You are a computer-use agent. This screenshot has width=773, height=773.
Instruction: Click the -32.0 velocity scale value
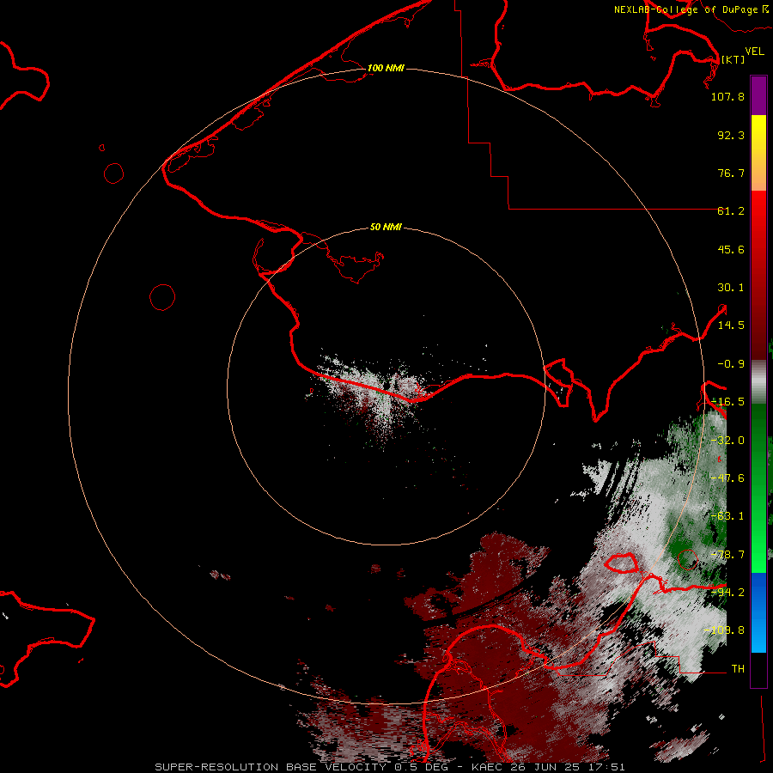(727, 441)
